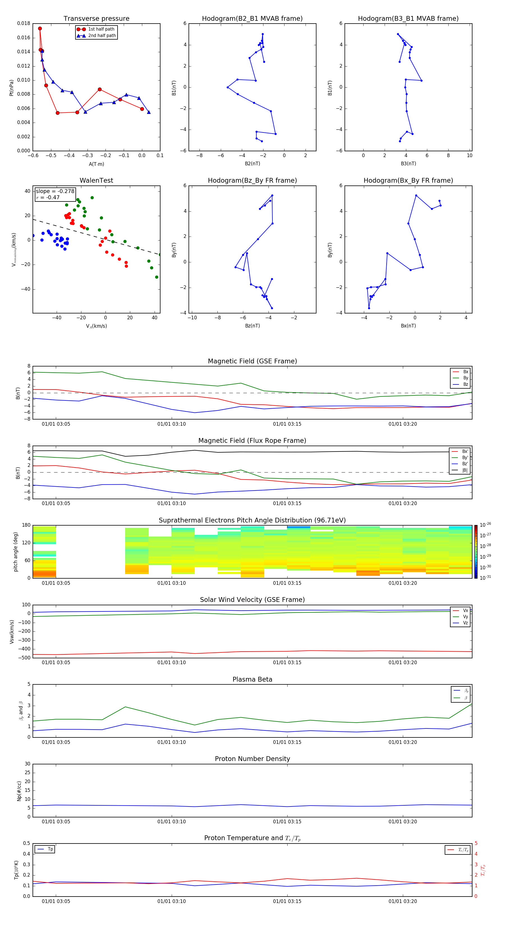
Task: Click the "V_A(km/s)" x-axis label
Action: 96,326
